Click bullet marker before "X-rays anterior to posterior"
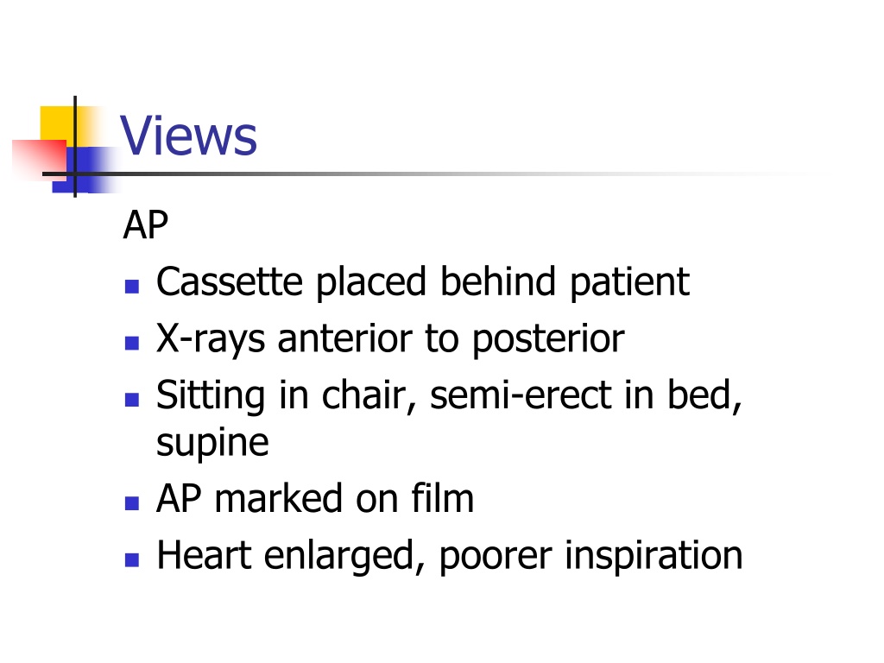The width and height of the screenshot is (884, 663). coord(132,343)
